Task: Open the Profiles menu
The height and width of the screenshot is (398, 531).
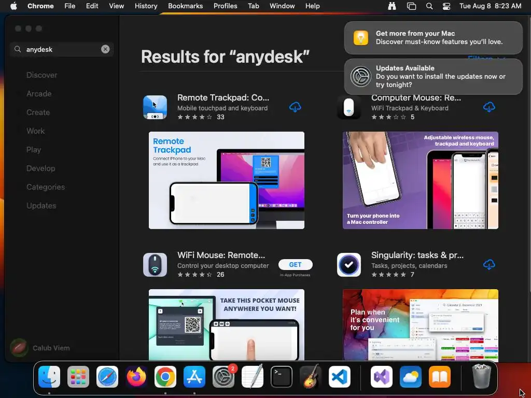Action: (225, 6)
